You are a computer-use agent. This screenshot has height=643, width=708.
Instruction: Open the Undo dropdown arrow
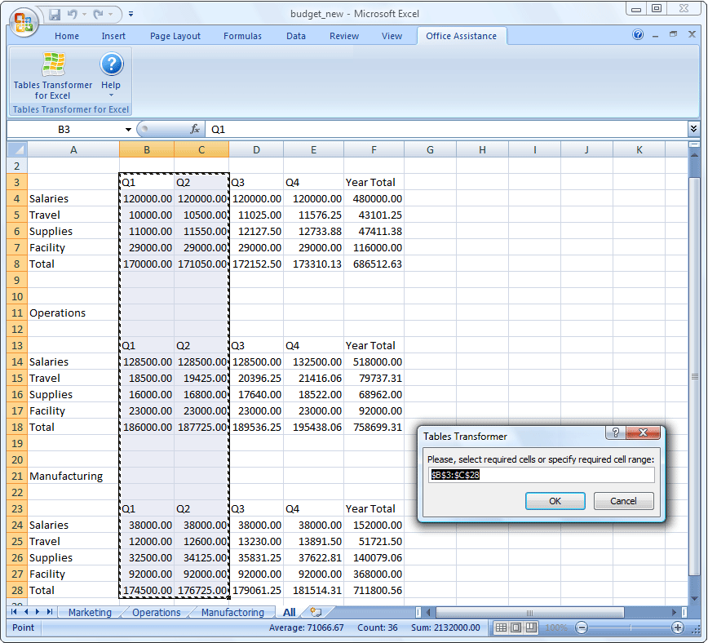(84, 14)
